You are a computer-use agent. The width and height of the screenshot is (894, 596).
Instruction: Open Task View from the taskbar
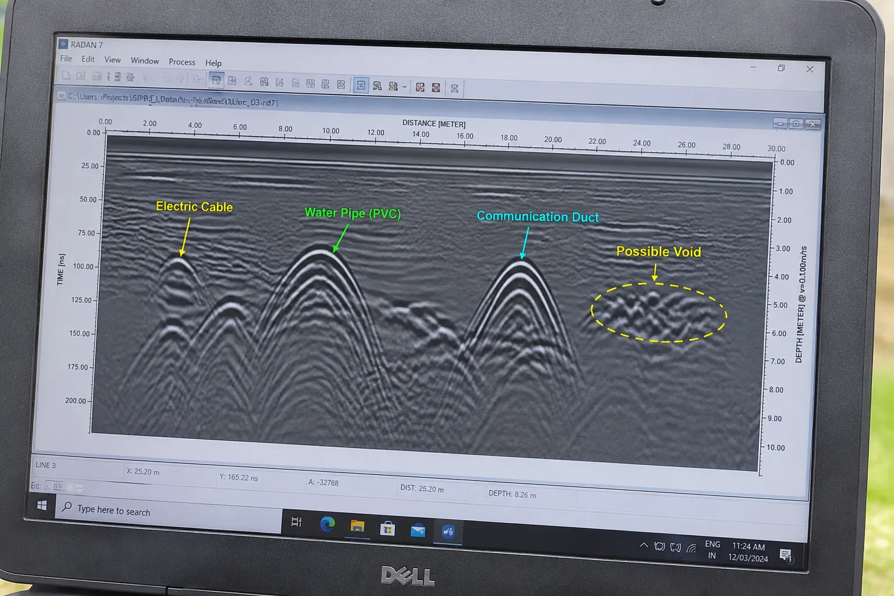[296, 521]
